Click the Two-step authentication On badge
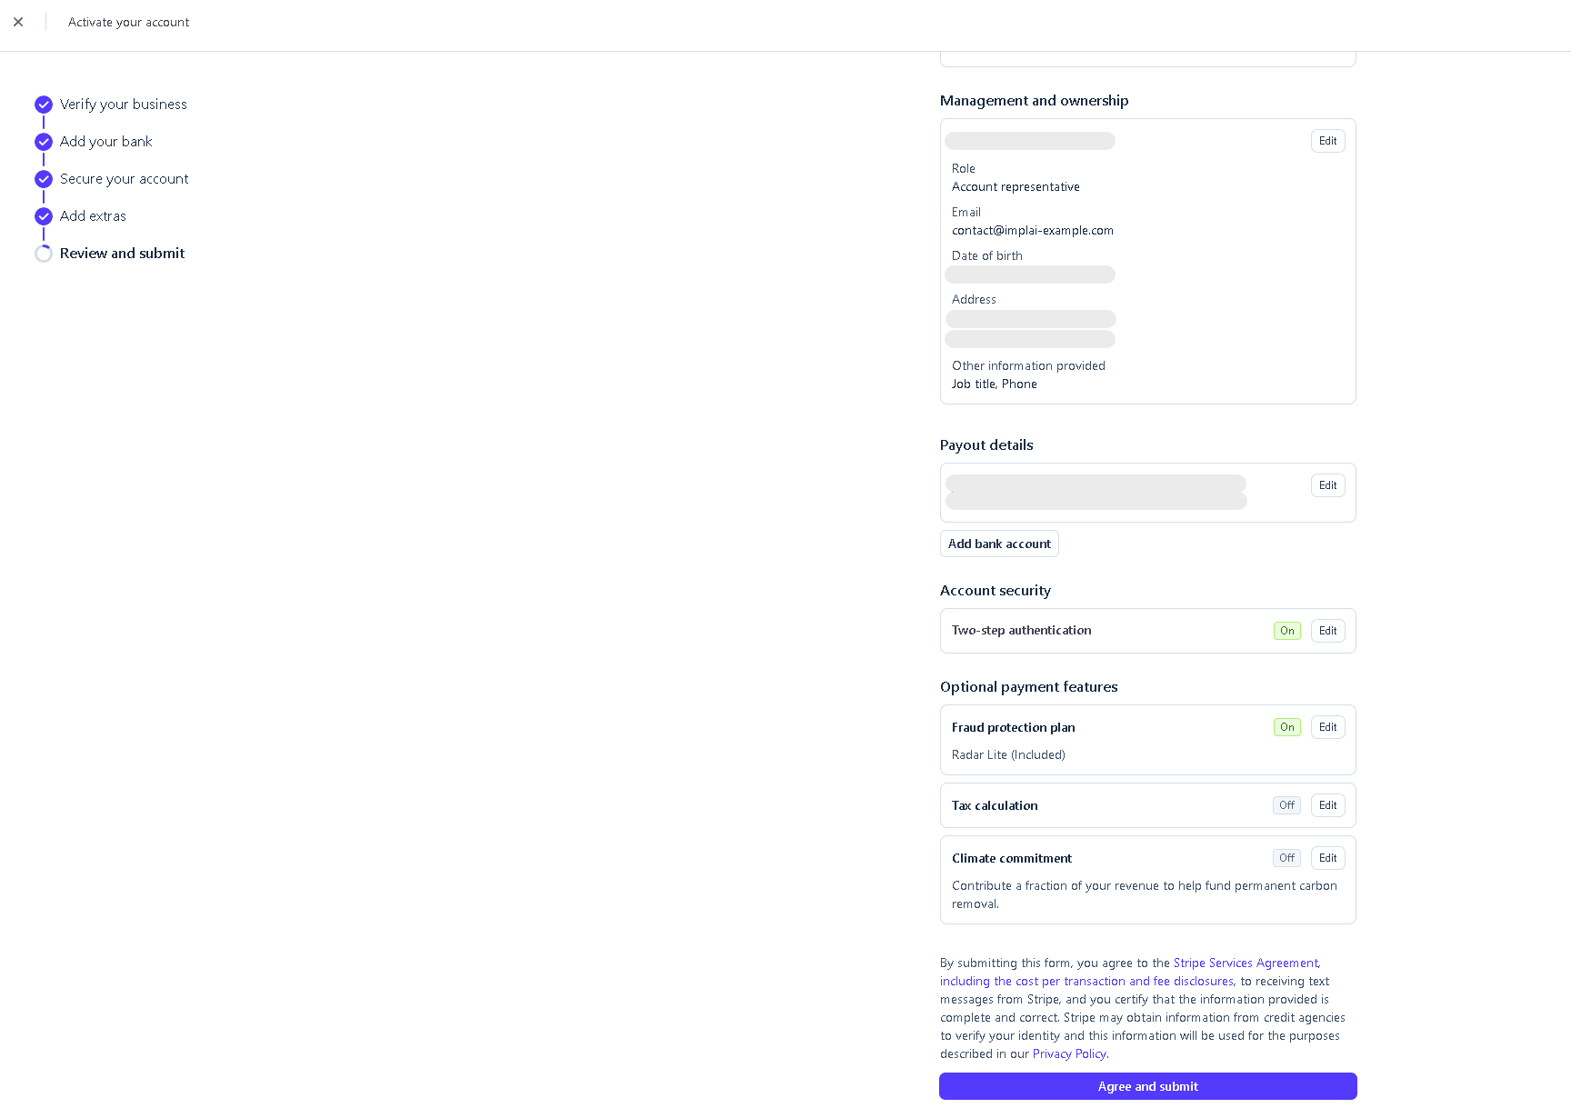 coord(1287,631)
